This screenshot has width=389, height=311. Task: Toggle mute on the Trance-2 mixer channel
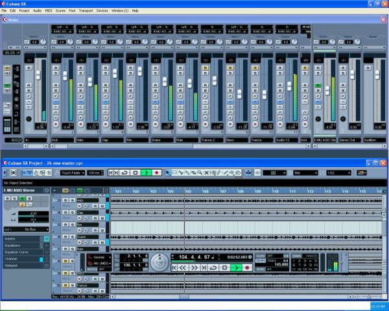point(205,68)
